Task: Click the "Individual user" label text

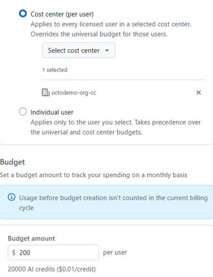Action: [x=52, y=112]
